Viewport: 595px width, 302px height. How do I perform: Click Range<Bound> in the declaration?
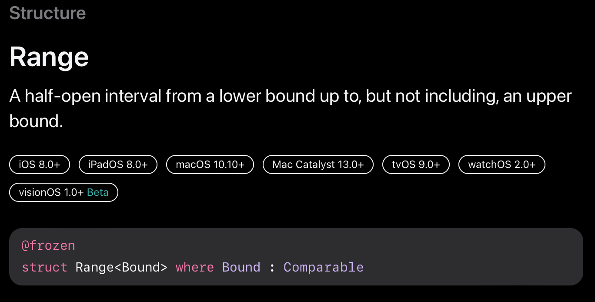coord(121,267)
